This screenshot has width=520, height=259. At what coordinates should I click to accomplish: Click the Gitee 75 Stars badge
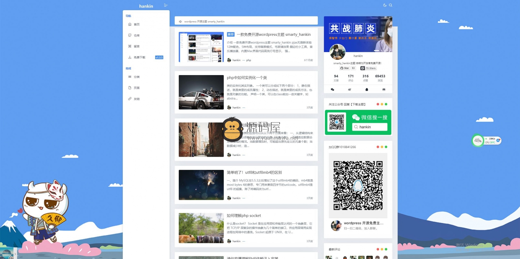(368, 68)
